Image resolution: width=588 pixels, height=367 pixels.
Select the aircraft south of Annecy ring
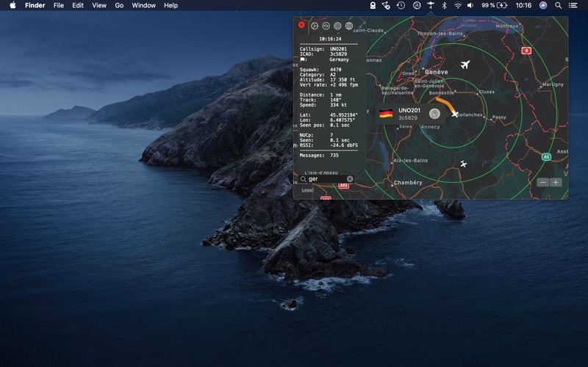pos(464,164)
